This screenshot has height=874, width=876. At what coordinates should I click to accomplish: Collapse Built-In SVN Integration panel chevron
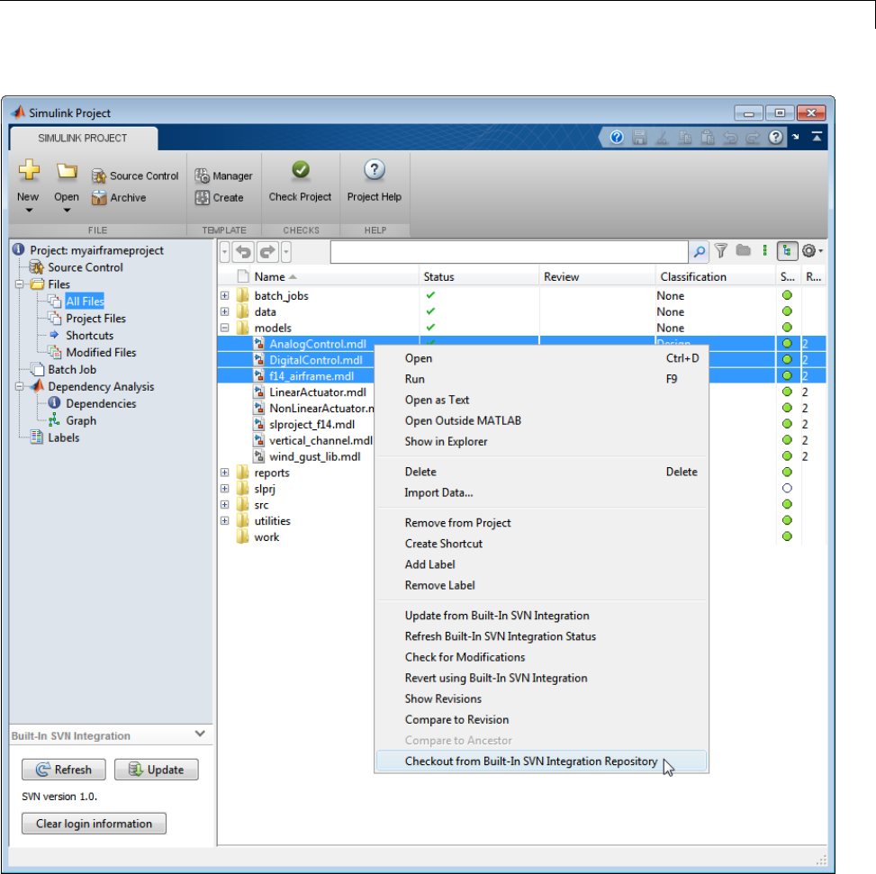click(x=200, y=734)
